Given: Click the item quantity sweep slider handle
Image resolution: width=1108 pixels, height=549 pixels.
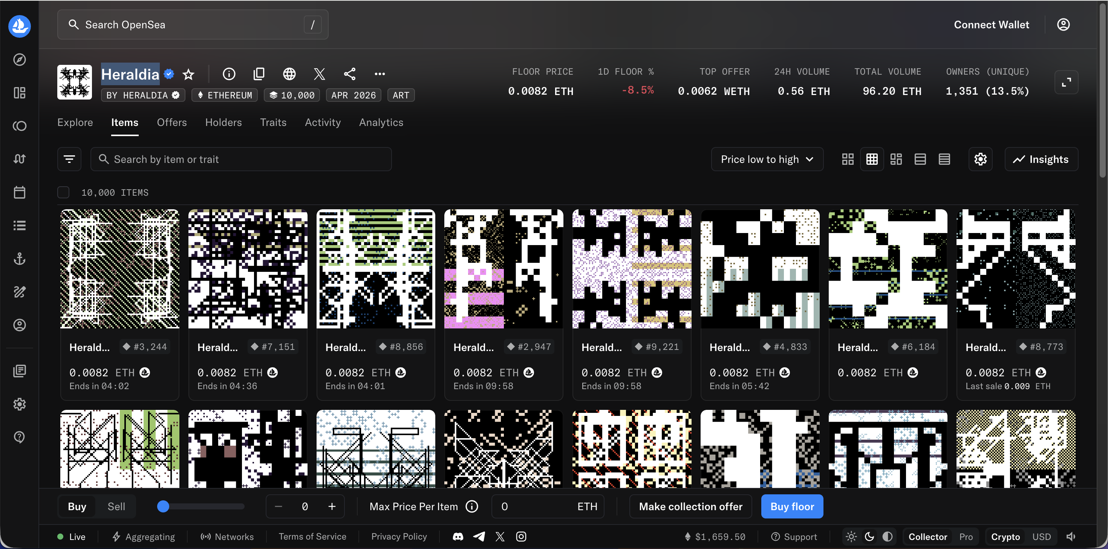Looking at the screenshot, I should pos(163,506).
